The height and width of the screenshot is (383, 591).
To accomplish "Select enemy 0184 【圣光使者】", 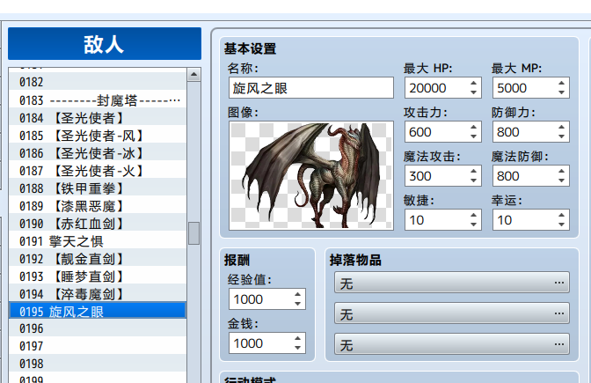I will click(x=98, y=118).
